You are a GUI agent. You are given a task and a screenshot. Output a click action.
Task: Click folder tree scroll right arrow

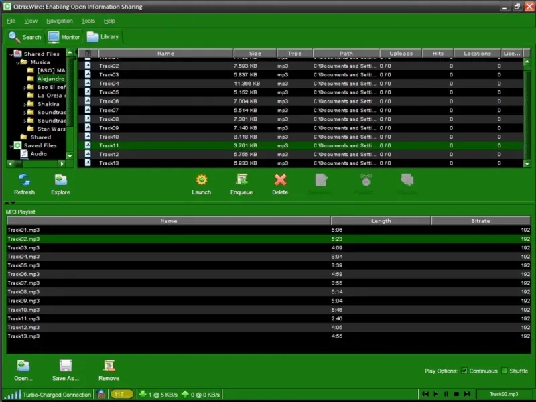coord(62,163)
